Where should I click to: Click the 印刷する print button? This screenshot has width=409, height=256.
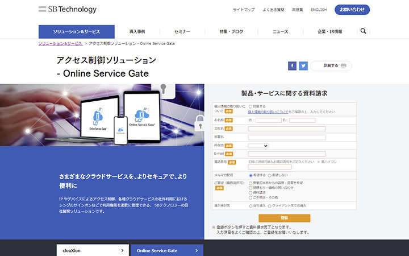(x=331, y=66)
